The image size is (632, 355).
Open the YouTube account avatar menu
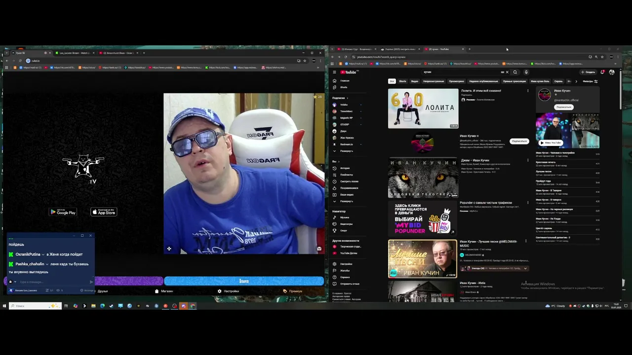point(612,72)
